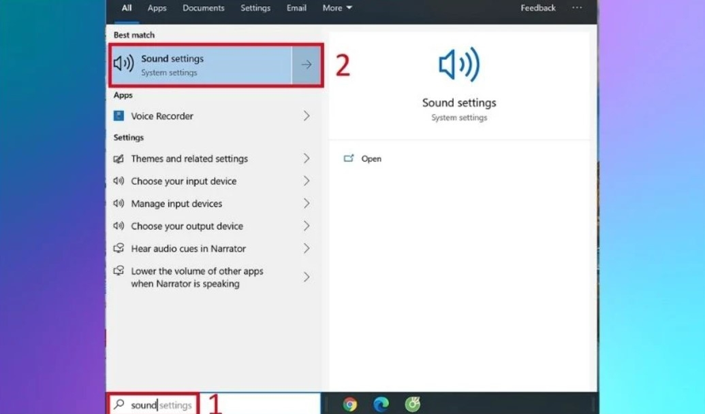Expand Manage input devices chevron
This screenshot has width=705, height=414.
pos(307,204)
